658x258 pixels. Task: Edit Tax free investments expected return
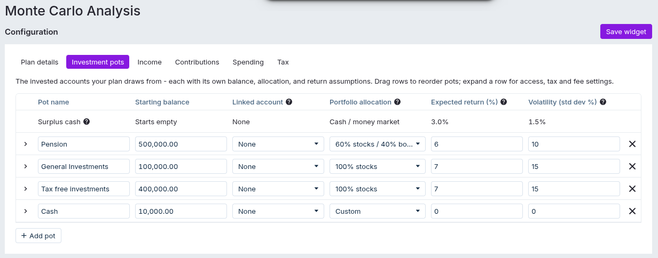coord(477,189)
